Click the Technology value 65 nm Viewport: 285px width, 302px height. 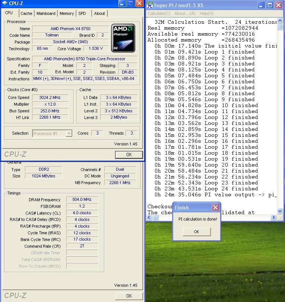coord(42,48)
